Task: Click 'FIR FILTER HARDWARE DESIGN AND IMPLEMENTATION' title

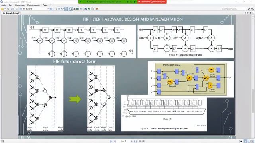Action: [133, 19]
